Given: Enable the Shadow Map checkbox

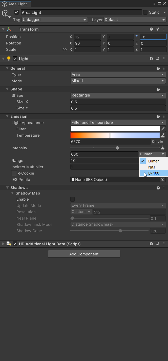Looking at the screenshot, I should coord(72,199).
